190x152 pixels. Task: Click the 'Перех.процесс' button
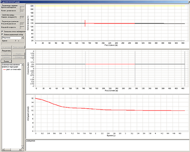(18, 47)
